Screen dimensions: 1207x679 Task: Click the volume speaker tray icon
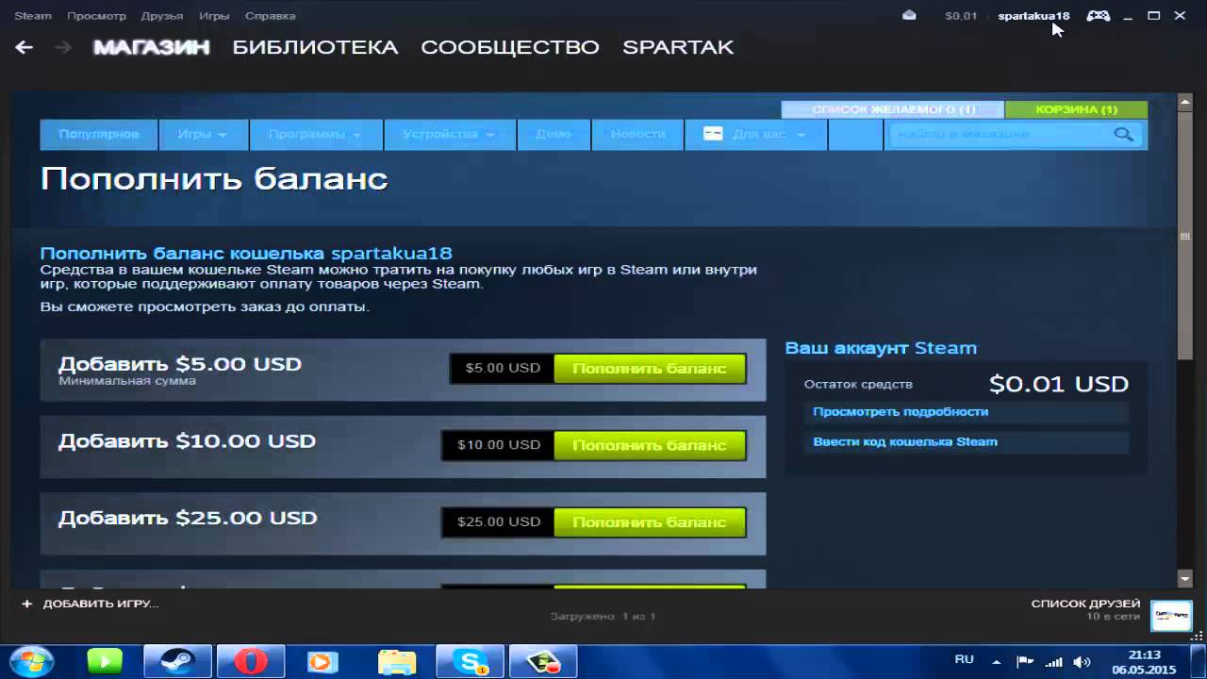(x=1083, y=661)
